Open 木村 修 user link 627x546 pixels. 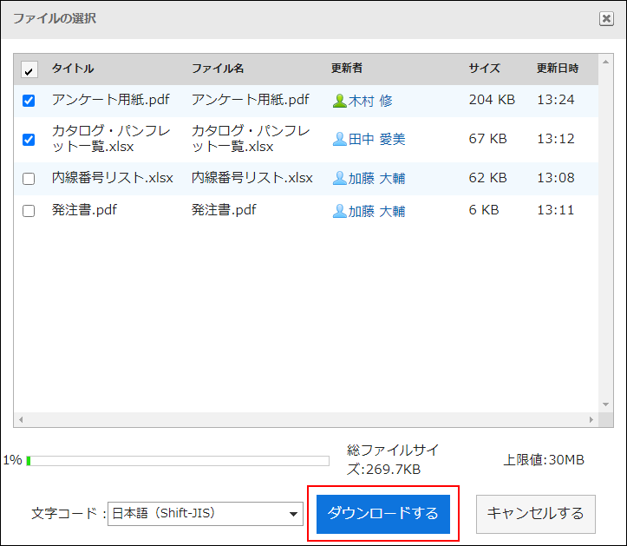click(370, 101)
